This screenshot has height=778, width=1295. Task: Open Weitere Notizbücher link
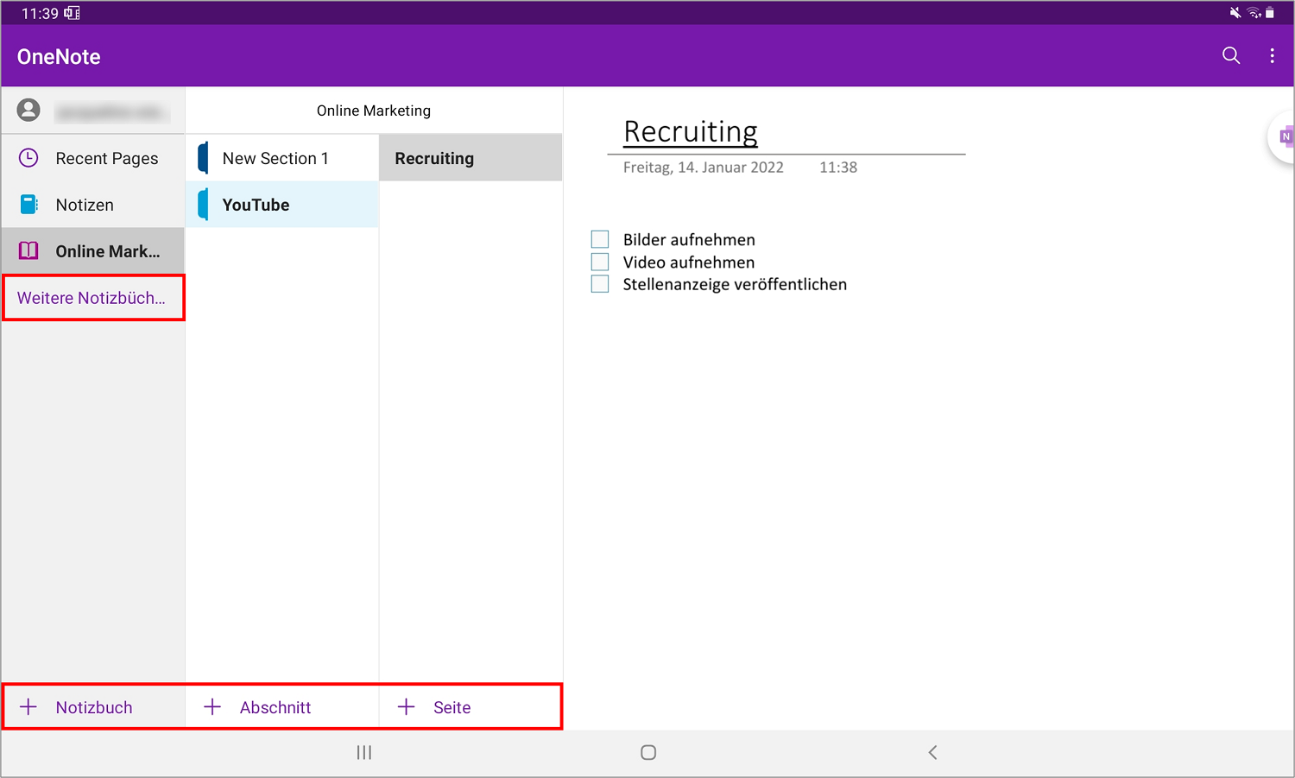93,298
